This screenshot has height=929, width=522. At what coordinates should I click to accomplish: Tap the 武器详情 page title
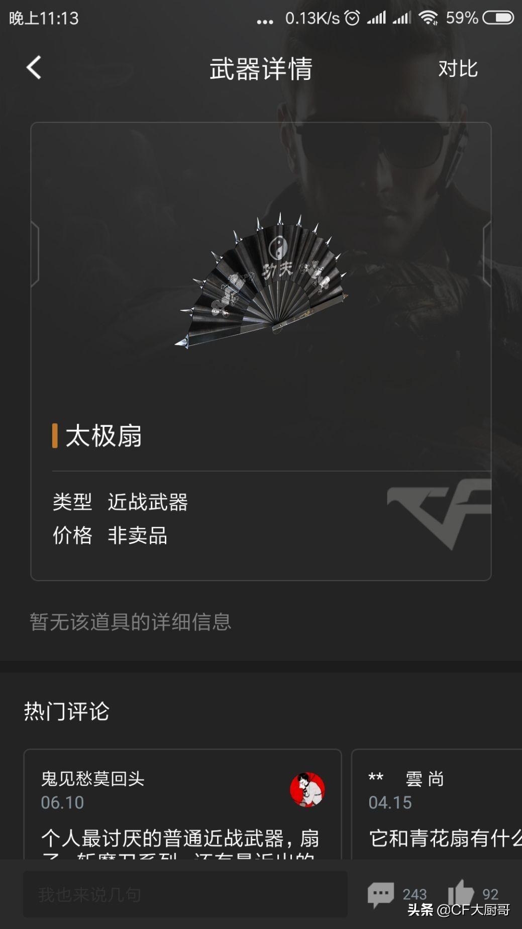(x=261, y=69)
